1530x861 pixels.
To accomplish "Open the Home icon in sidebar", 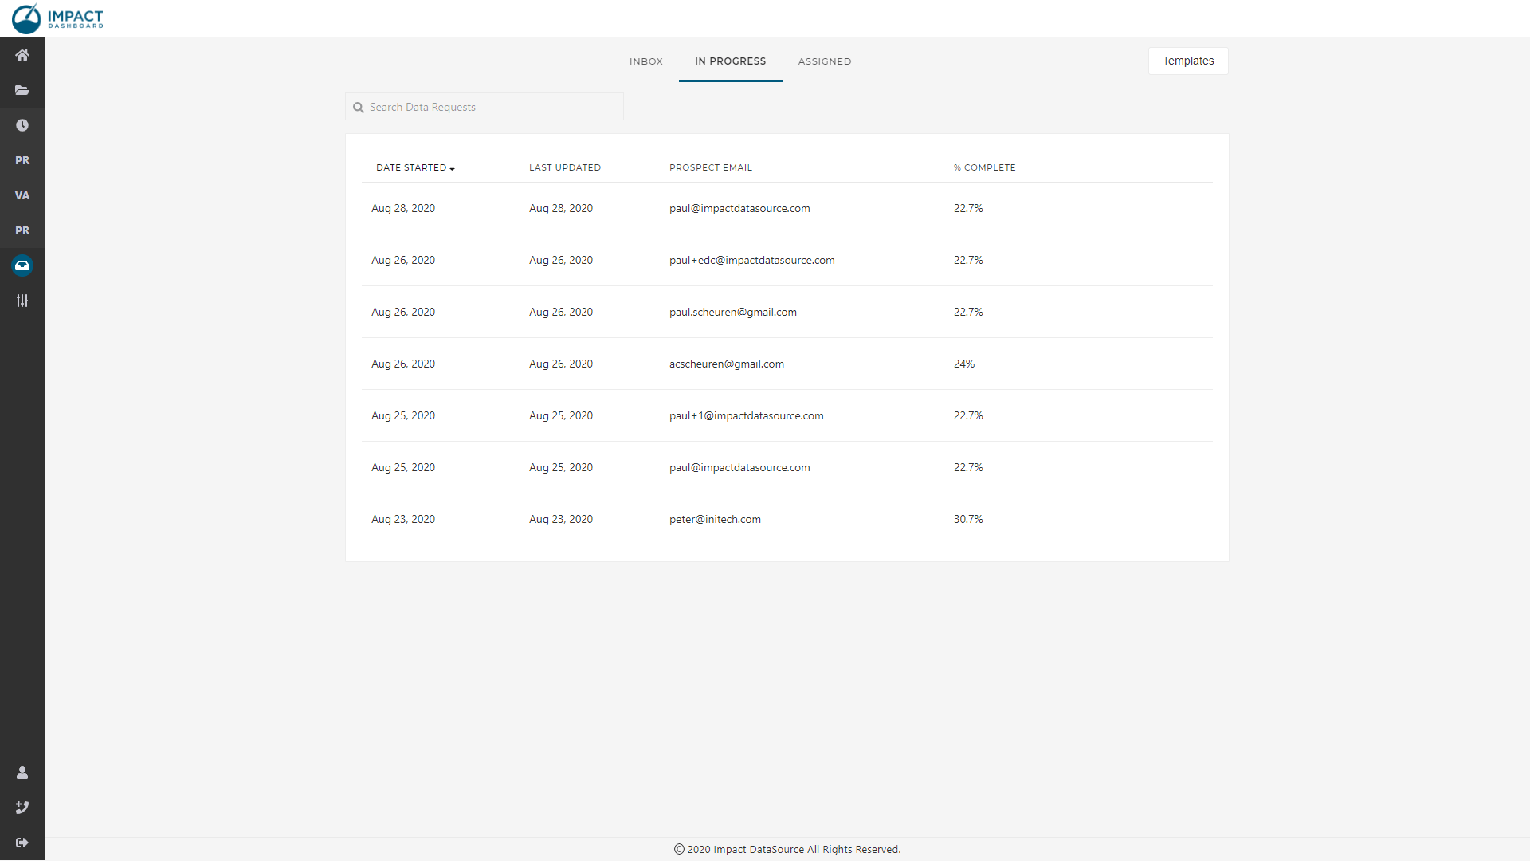I will pyautogui.click(x=22, y=55).
